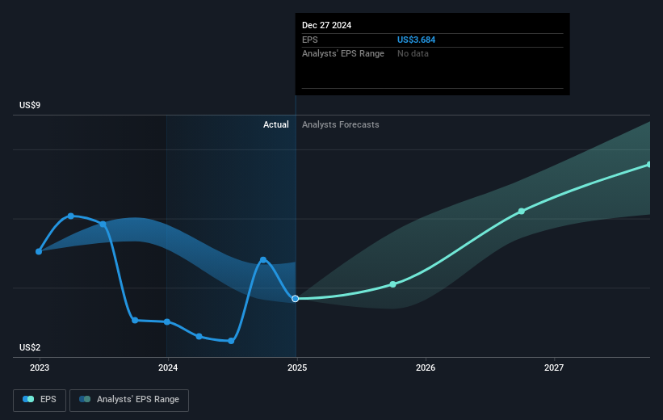The image size is (663, 420).
Task: Click the 2026 axis label
Action: [x=426, y=367]
